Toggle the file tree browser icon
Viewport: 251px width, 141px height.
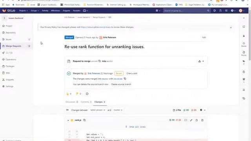[x=67, y=110]
